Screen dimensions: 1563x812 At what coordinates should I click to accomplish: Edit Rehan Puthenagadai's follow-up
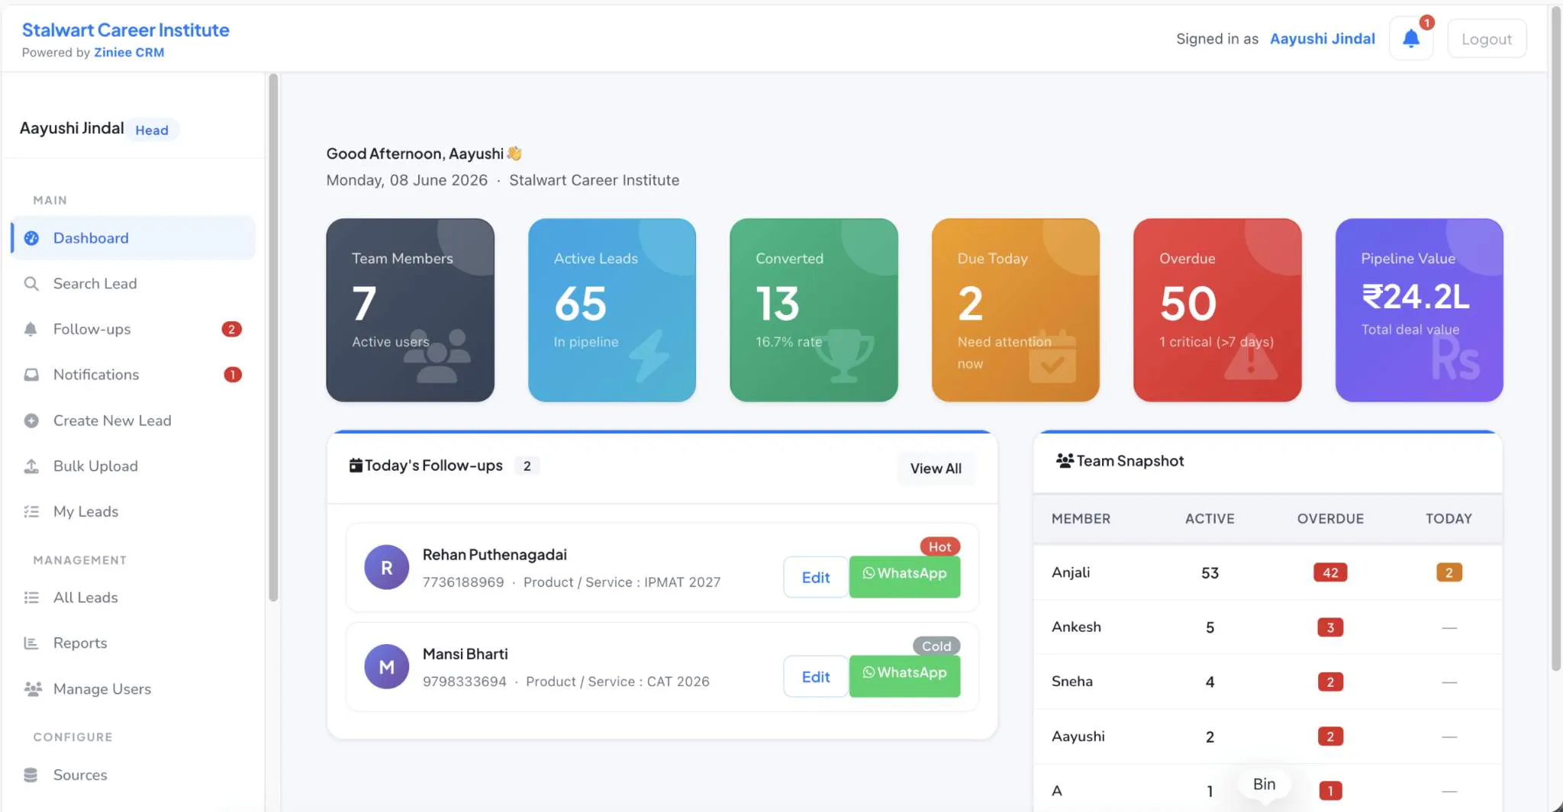(x=816, y=577)
